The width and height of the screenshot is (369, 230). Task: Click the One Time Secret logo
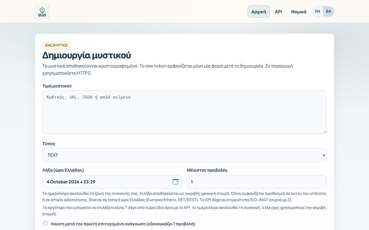pos(42,11)
